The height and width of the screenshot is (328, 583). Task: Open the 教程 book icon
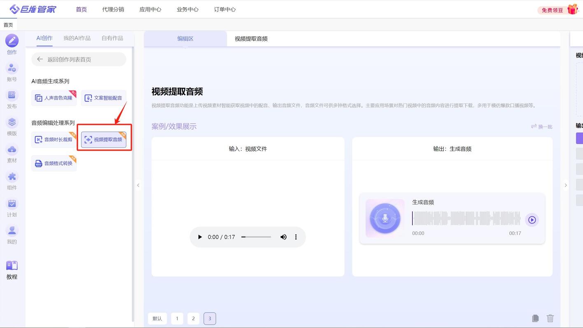point(12,266)
